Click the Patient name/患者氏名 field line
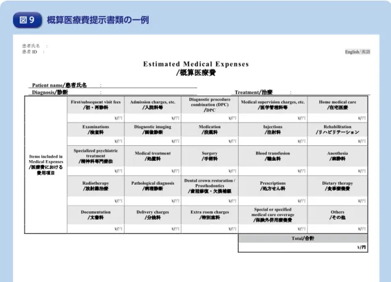This screenshot has height=282, width=391. pos(113,85)
